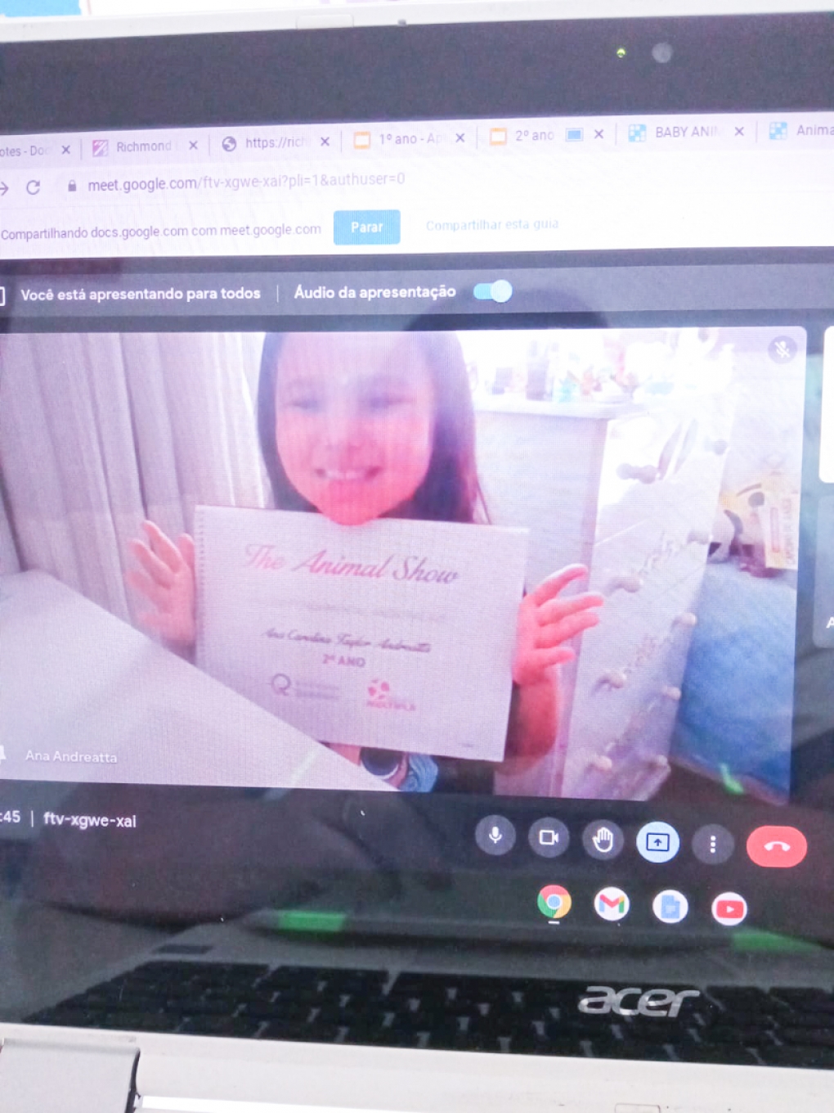Raise hand in the meeting
The height and width of the screenshot is (1113, 834).
603,840
